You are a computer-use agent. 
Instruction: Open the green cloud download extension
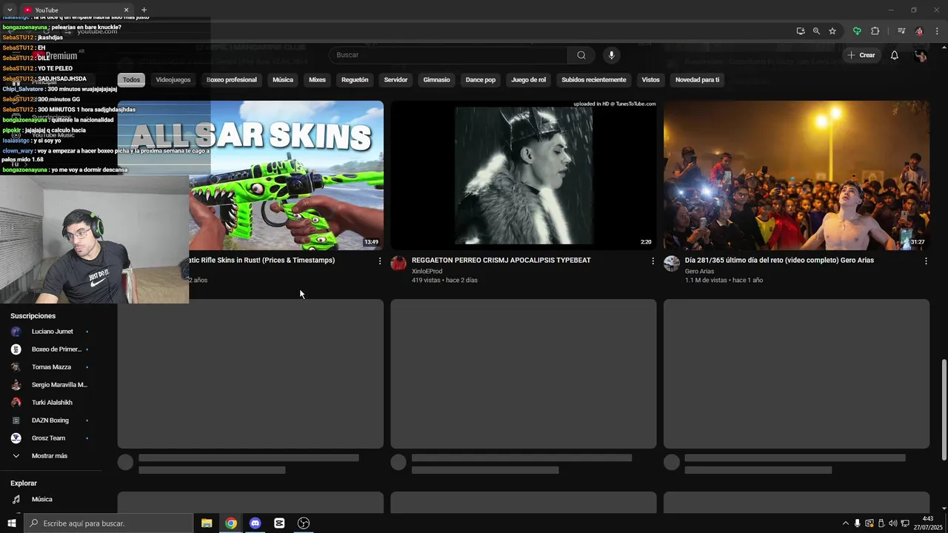point(857,31)
